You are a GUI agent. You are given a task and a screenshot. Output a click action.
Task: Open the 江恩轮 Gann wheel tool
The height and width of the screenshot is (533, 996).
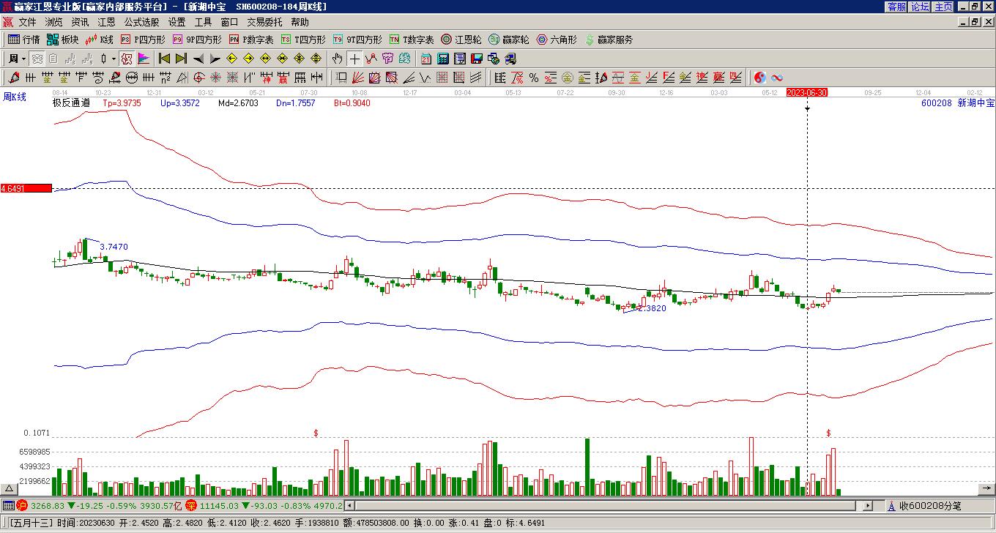pyautogui.click(x=461, y=40)
